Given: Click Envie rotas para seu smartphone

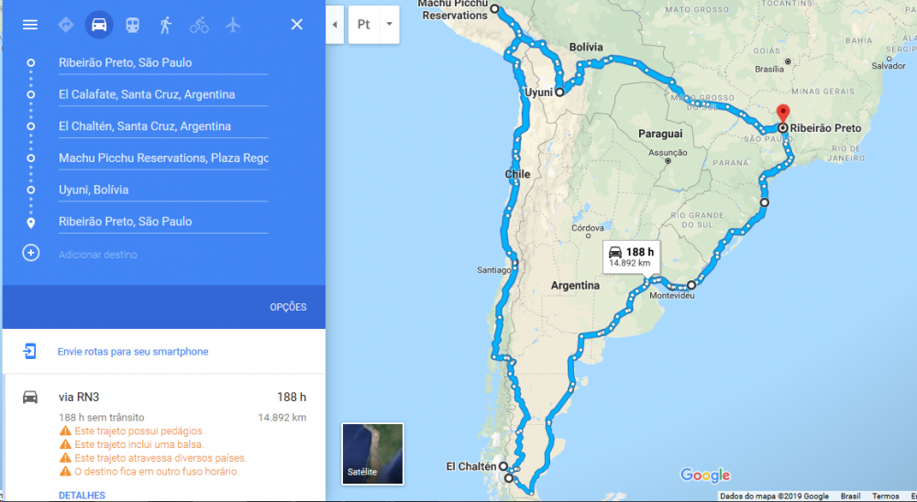Looking at the screenshot, I should tap(133, 352).
